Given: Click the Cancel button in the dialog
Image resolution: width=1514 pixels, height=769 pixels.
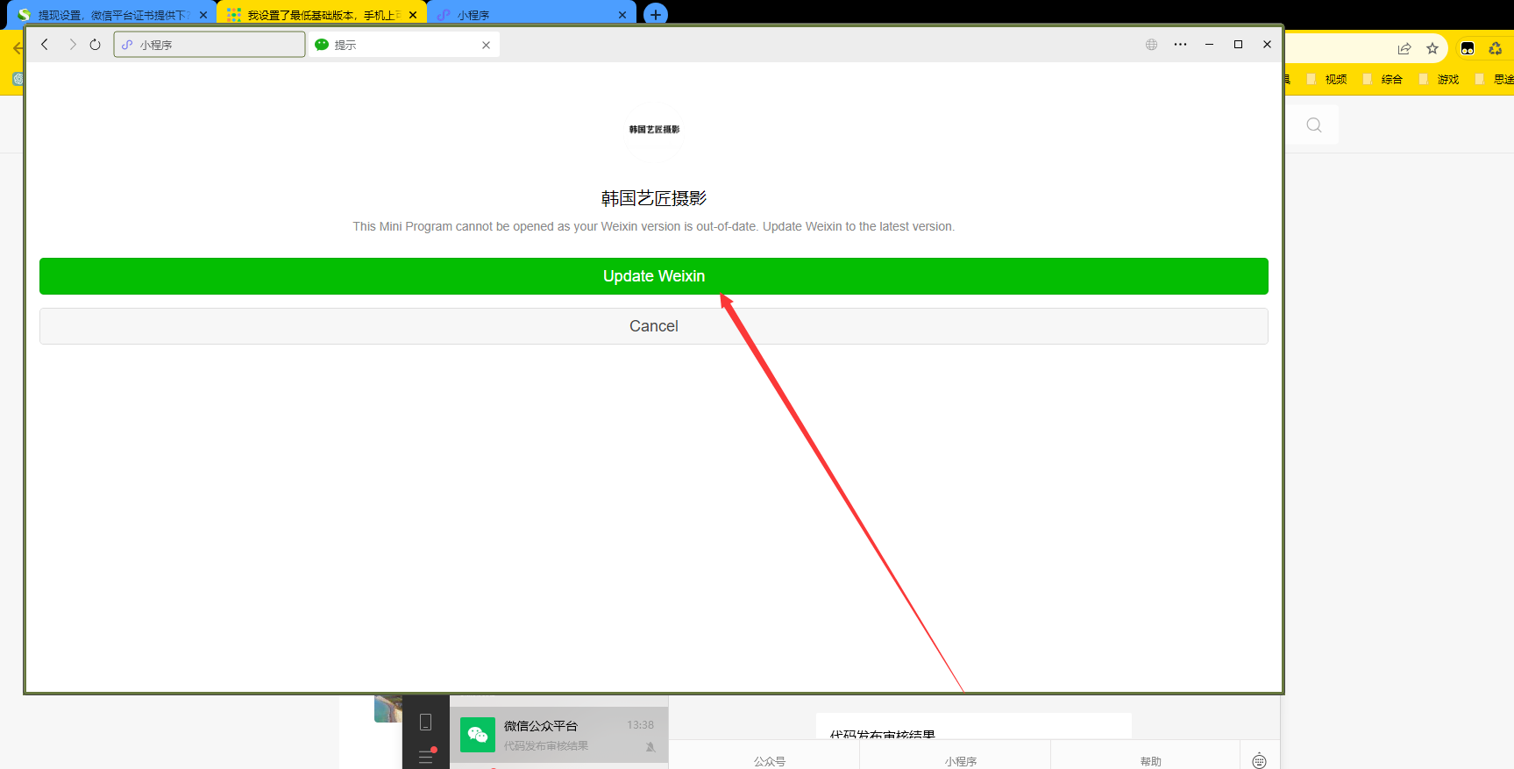Looking at the screenshot, I should (x=654, y=326).
